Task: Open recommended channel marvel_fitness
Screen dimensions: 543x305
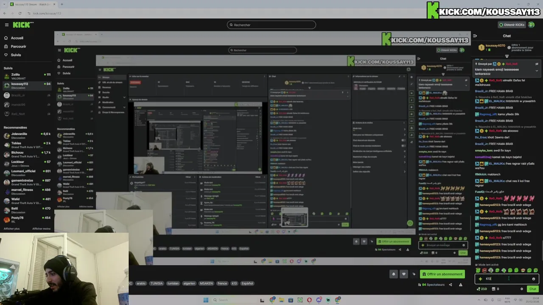Action: pos(27,191)
